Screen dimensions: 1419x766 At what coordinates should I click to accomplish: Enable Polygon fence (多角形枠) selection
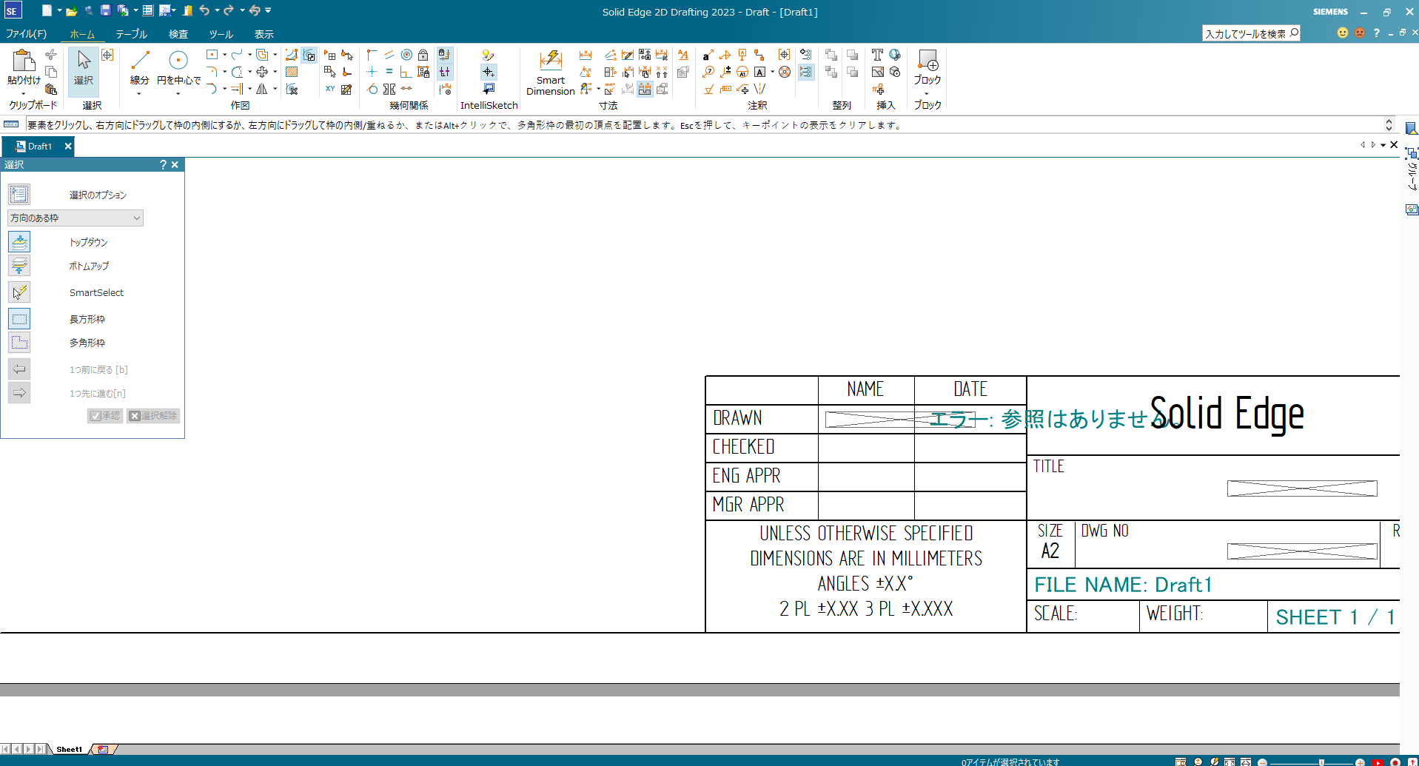click(19, 343)
